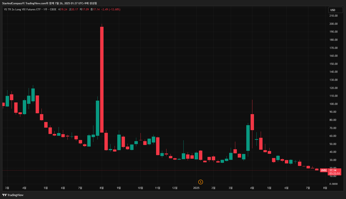Click the large green April 2025 candle
The width and height of the screenshot is (346, 199).
[x=248, y=138]
